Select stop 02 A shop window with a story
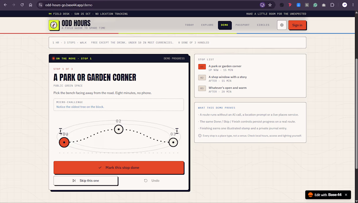 click(250, 79)
